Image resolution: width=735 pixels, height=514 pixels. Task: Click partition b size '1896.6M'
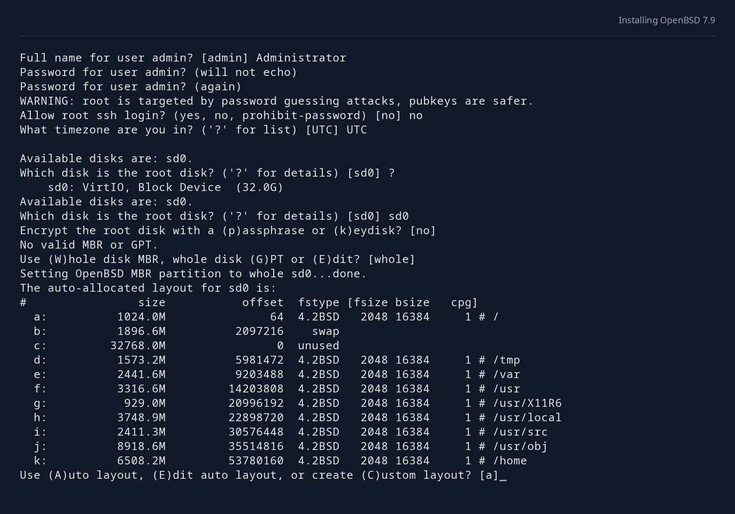[141, 331]
